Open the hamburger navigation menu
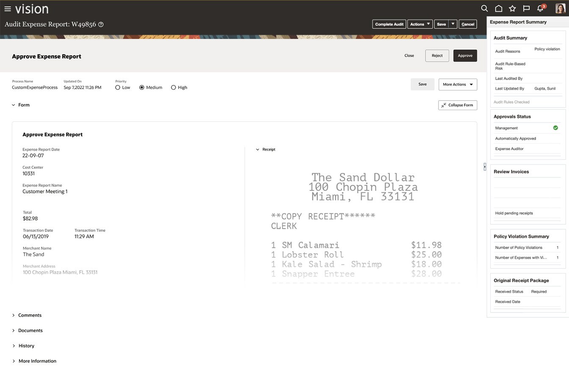The height and width of the screenshot is (379, 569). point(8,8)
